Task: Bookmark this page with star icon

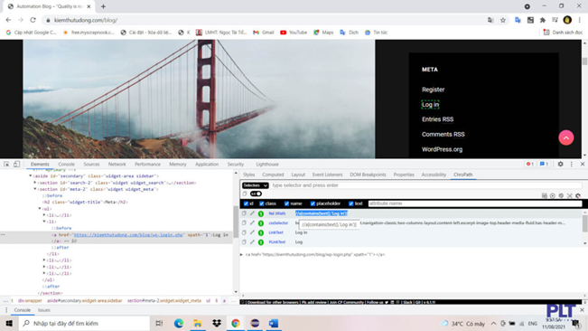Action: [x=503, y=20]
